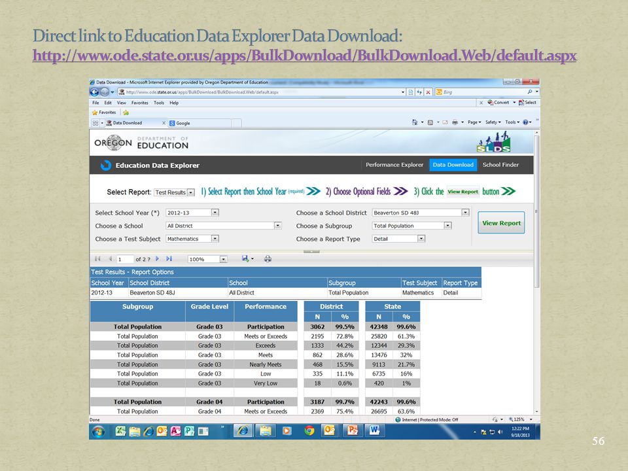Open the browser zoom 125% dropdown
628x471 pixels.
click(x=531, y=419)
